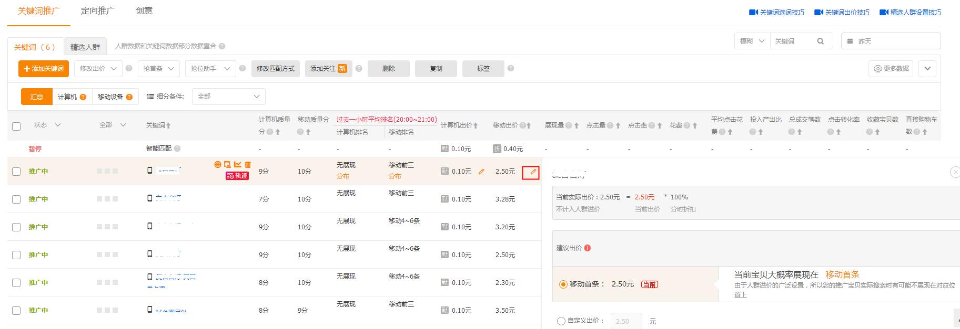Tick checkbox of row with 3.50元 bid
Image resolution: width=960 pixels, height=329 pixels.
(16, 311)
